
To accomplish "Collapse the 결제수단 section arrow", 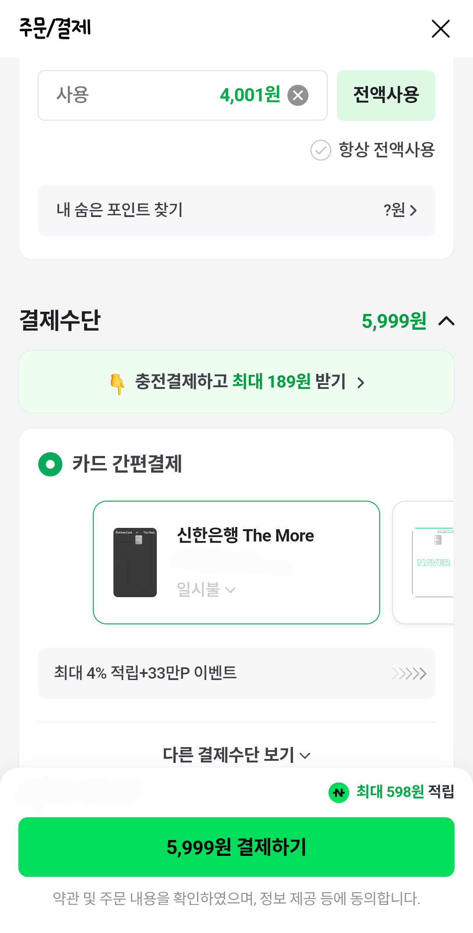I will point(446,321).
